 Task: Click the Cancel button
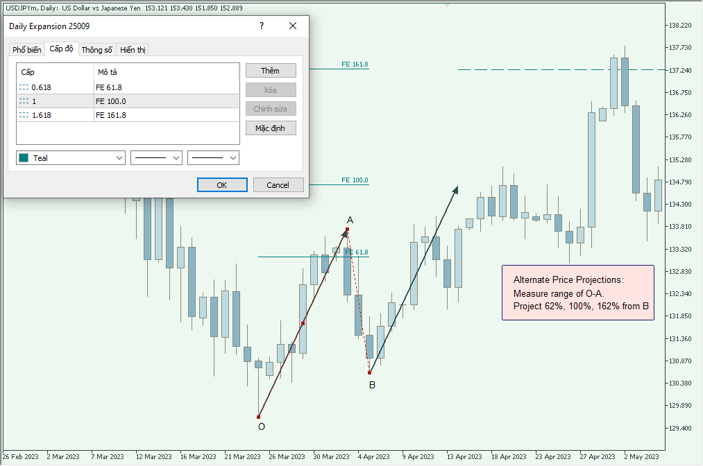278,185
